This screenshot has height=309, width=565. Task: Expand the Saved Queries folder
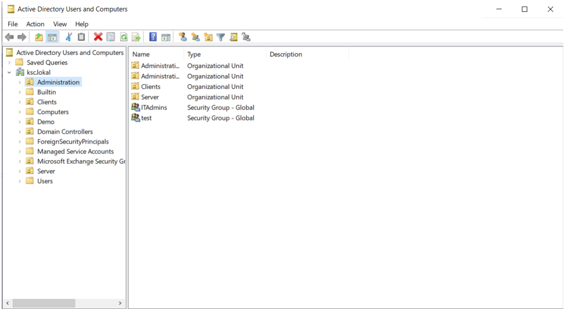coord(10,62)
